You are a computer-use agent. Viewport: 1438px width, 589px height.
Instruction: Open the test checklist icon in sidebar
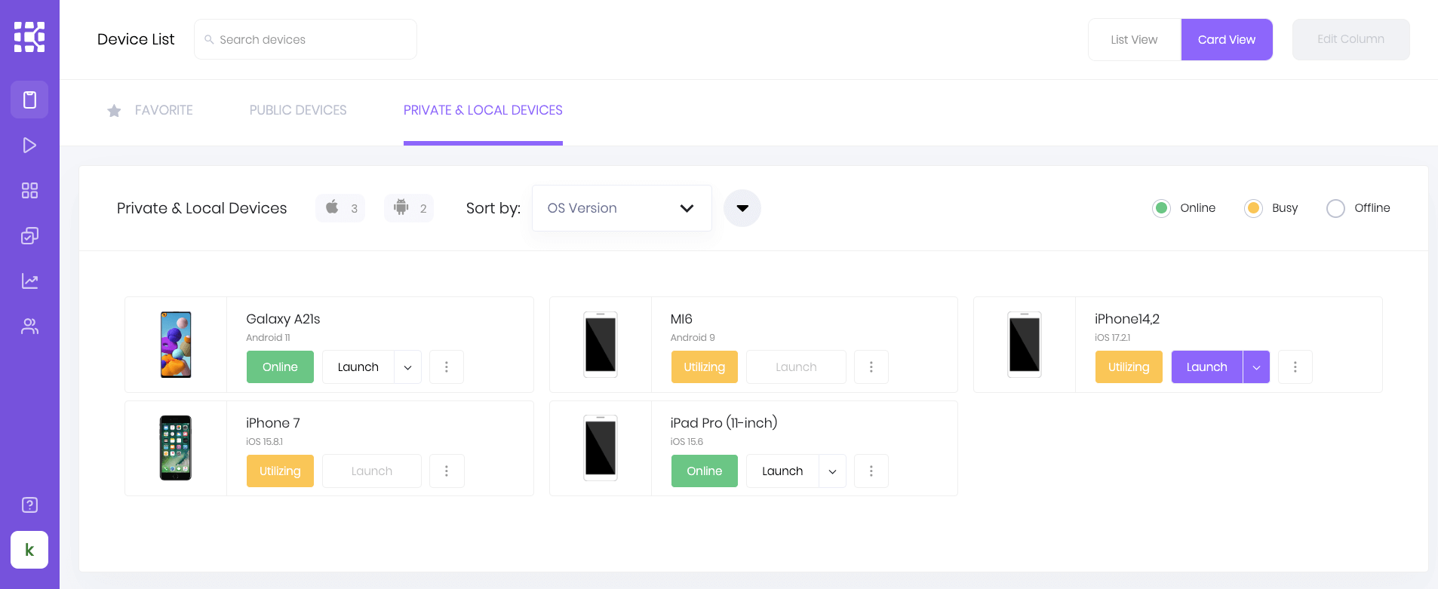pyautogui.click(x=29, y=236)
